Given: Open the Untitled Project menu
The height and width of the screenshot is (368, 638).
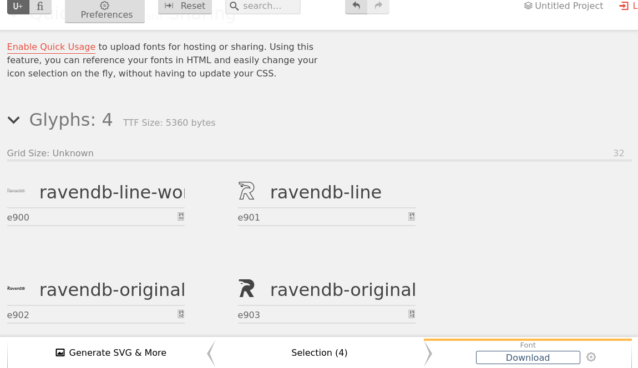Looking at the screenshot, I should [564, 6].
